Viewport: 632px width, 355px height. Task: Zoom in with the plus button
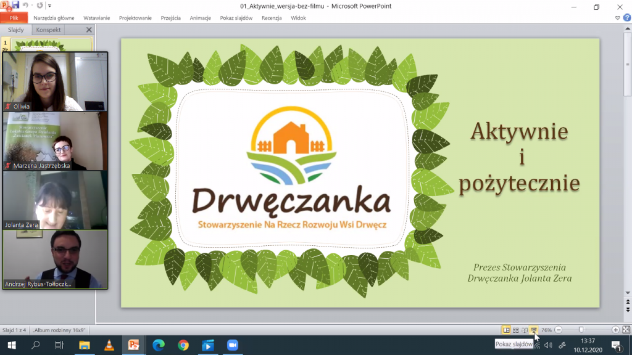coord(615,330)
